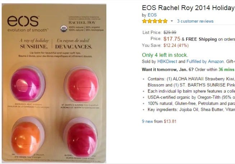Expand the star rating dropdown arrow
The image size is (235, 164).
172,21
